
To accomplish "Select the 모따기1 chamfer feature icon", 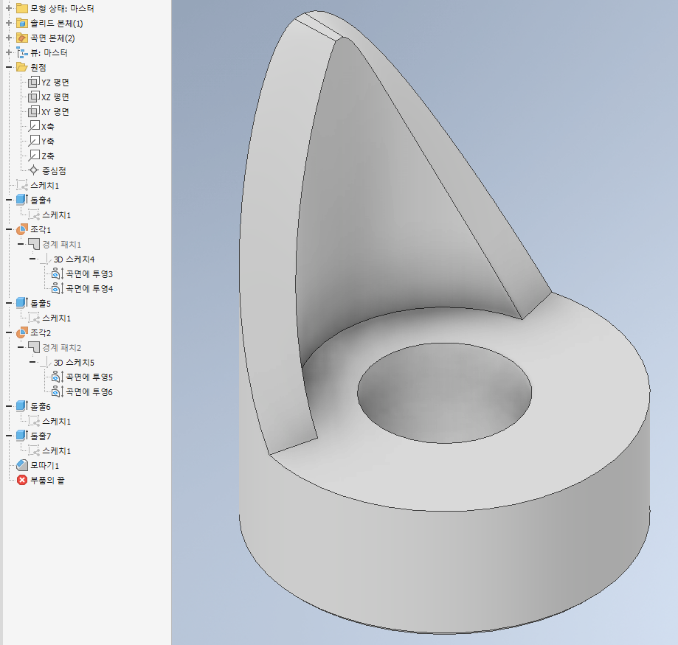I will (x=22, y=465).
